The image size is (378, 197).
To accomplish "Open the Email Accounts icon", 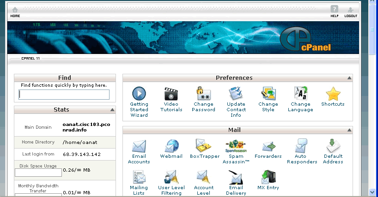I will coord(139,146).
